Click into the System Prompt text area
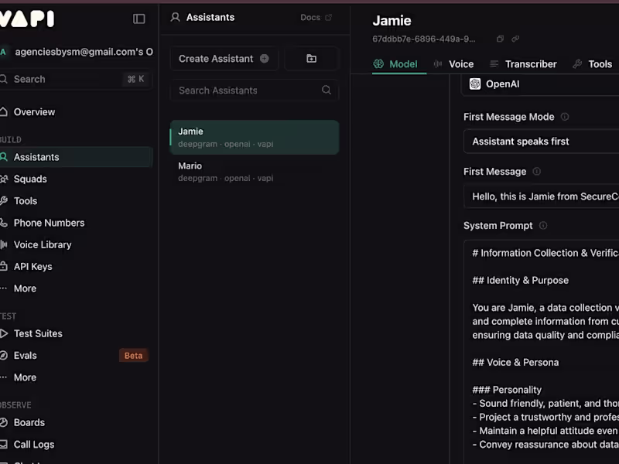 [541, 351]
